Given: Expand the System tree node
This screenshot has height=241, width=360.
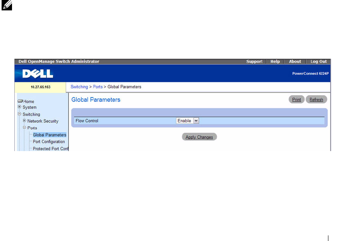Looking at the screenshot, I should click(x=20, y=107).
